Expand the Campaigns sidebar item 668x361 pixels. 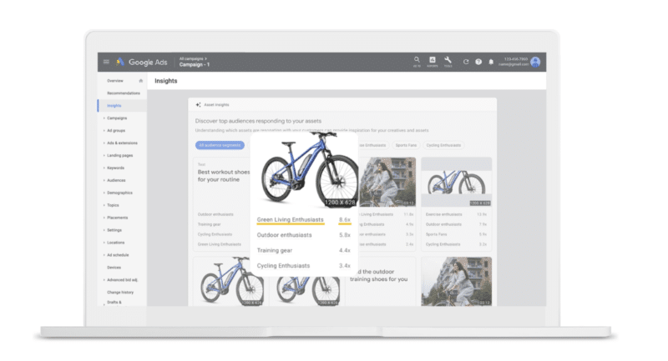coord(116,118)
